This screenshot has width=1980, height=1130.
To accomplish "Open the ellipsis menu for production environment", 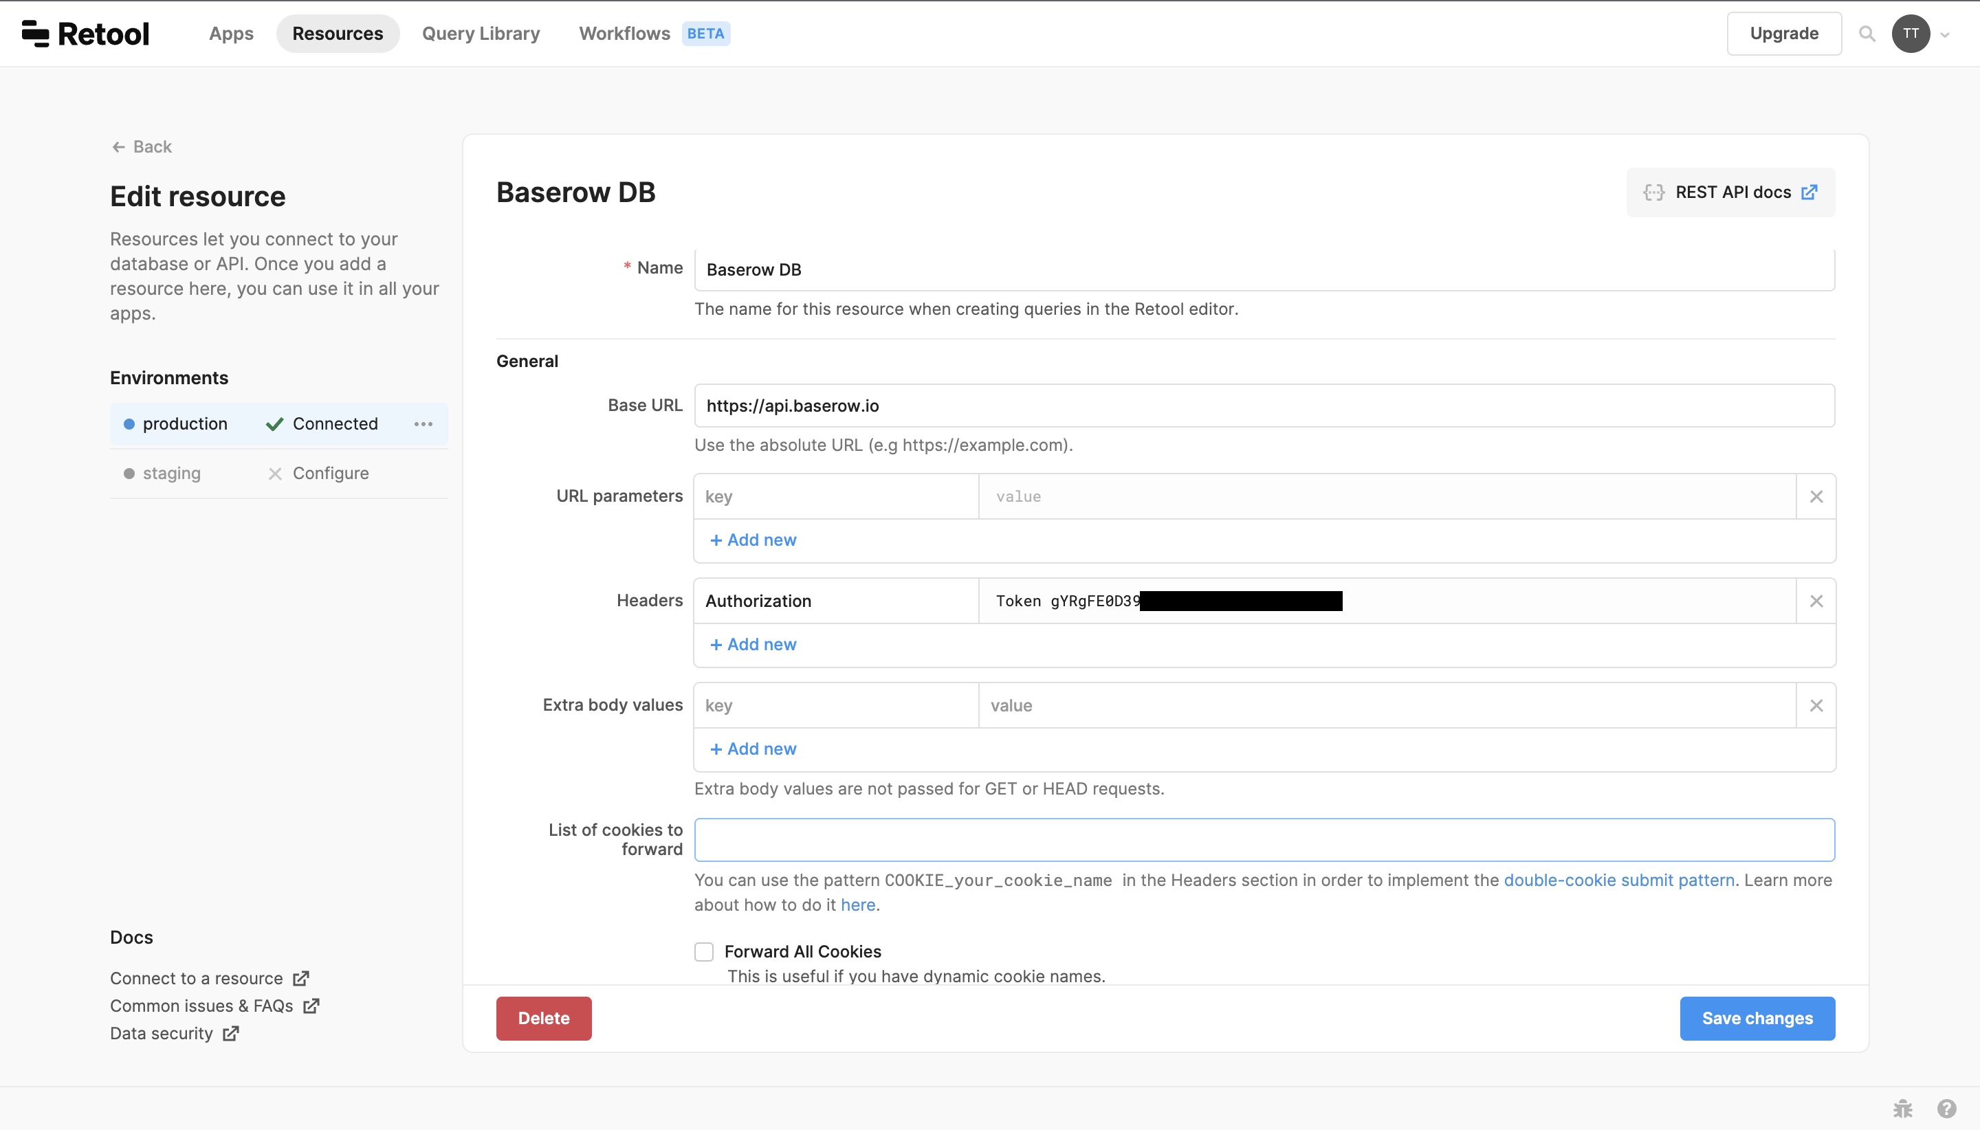I will pos(423,423).
